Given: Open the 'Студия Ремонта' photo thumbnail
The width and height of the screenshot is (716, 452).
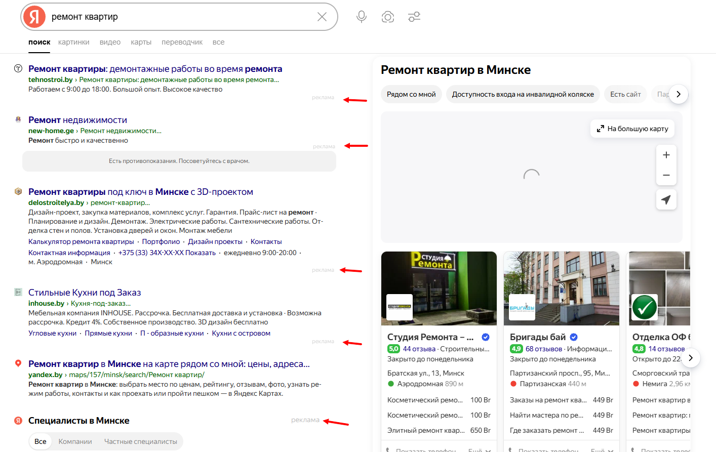Looking at the screenshot, I should 439,289.
